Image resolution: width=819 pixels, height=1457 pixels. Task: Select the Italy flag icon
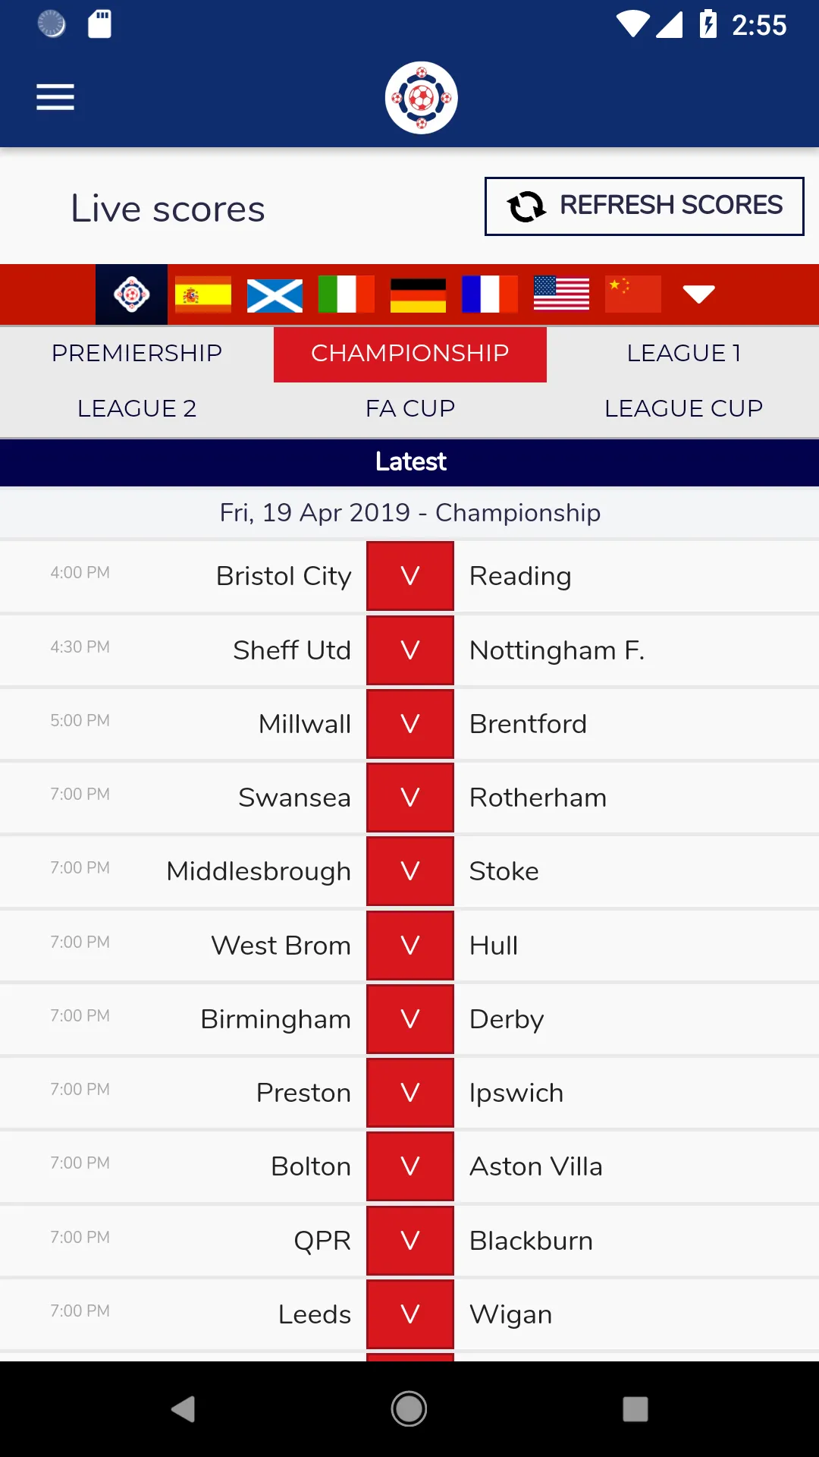(x=347, y=294)
